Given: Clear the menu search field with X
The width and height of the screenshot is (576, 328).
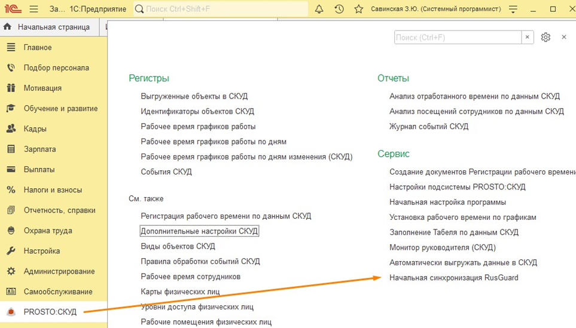Looking at the screenshot, I should click(x=527, y=37).
